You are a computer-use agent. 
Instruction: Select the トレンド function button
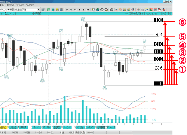pos(67,127)
